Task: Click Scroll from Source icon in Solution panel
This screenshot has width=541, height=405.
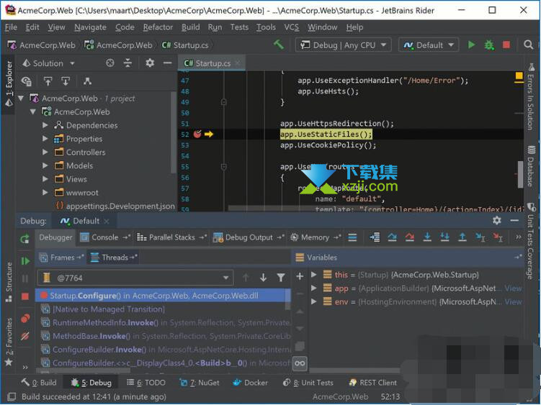Action: tap(110, 63)
